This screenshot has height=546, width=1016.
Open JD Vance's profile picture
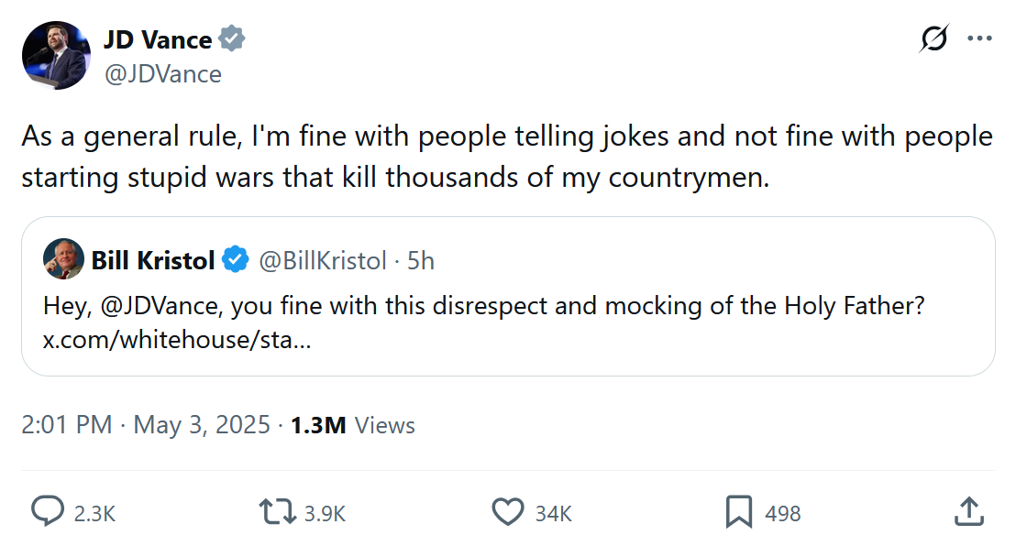(x=56, y=55)
